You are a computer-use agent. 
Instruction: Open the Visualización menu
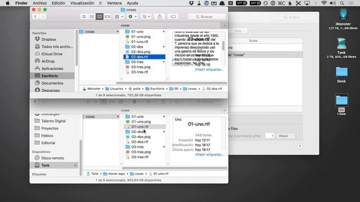tap(82, 3)
